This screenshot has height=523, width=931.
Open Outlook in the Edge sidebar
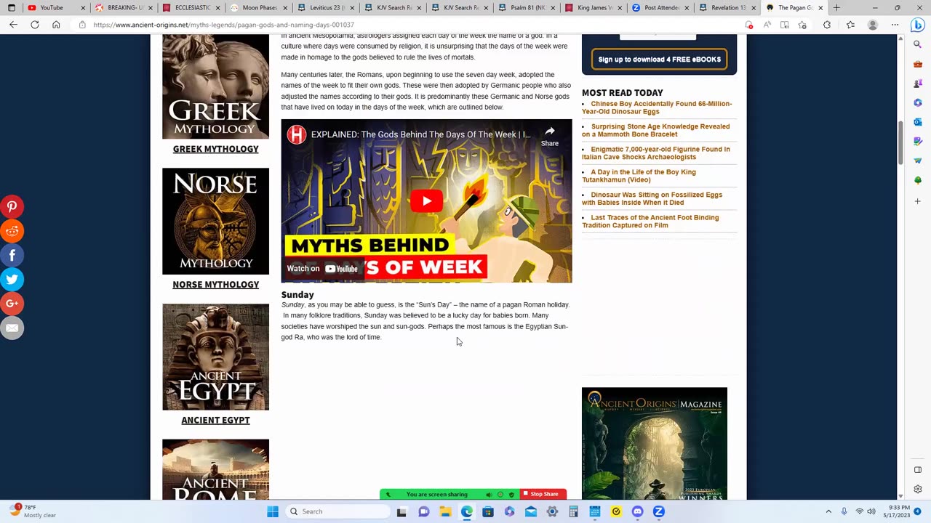pos(918,122)
